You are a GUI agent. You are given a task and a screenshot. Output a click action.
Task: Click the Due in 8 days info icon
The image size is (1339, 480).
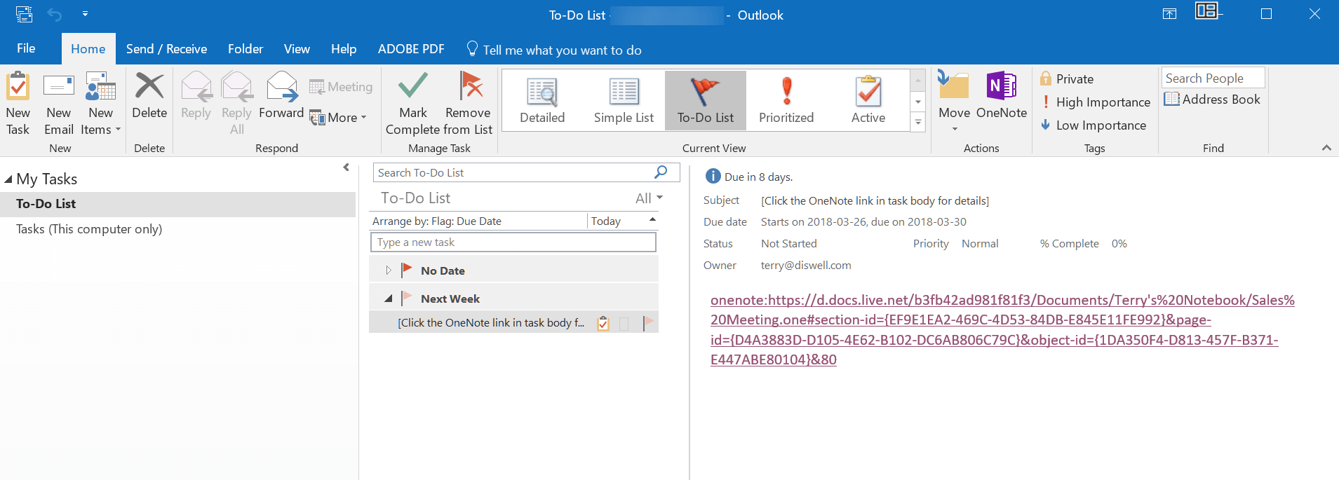(x=713, y=177)
